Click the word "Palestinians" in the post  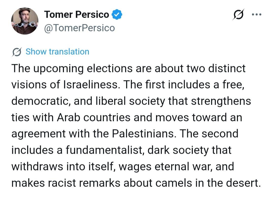pos(147,134)
